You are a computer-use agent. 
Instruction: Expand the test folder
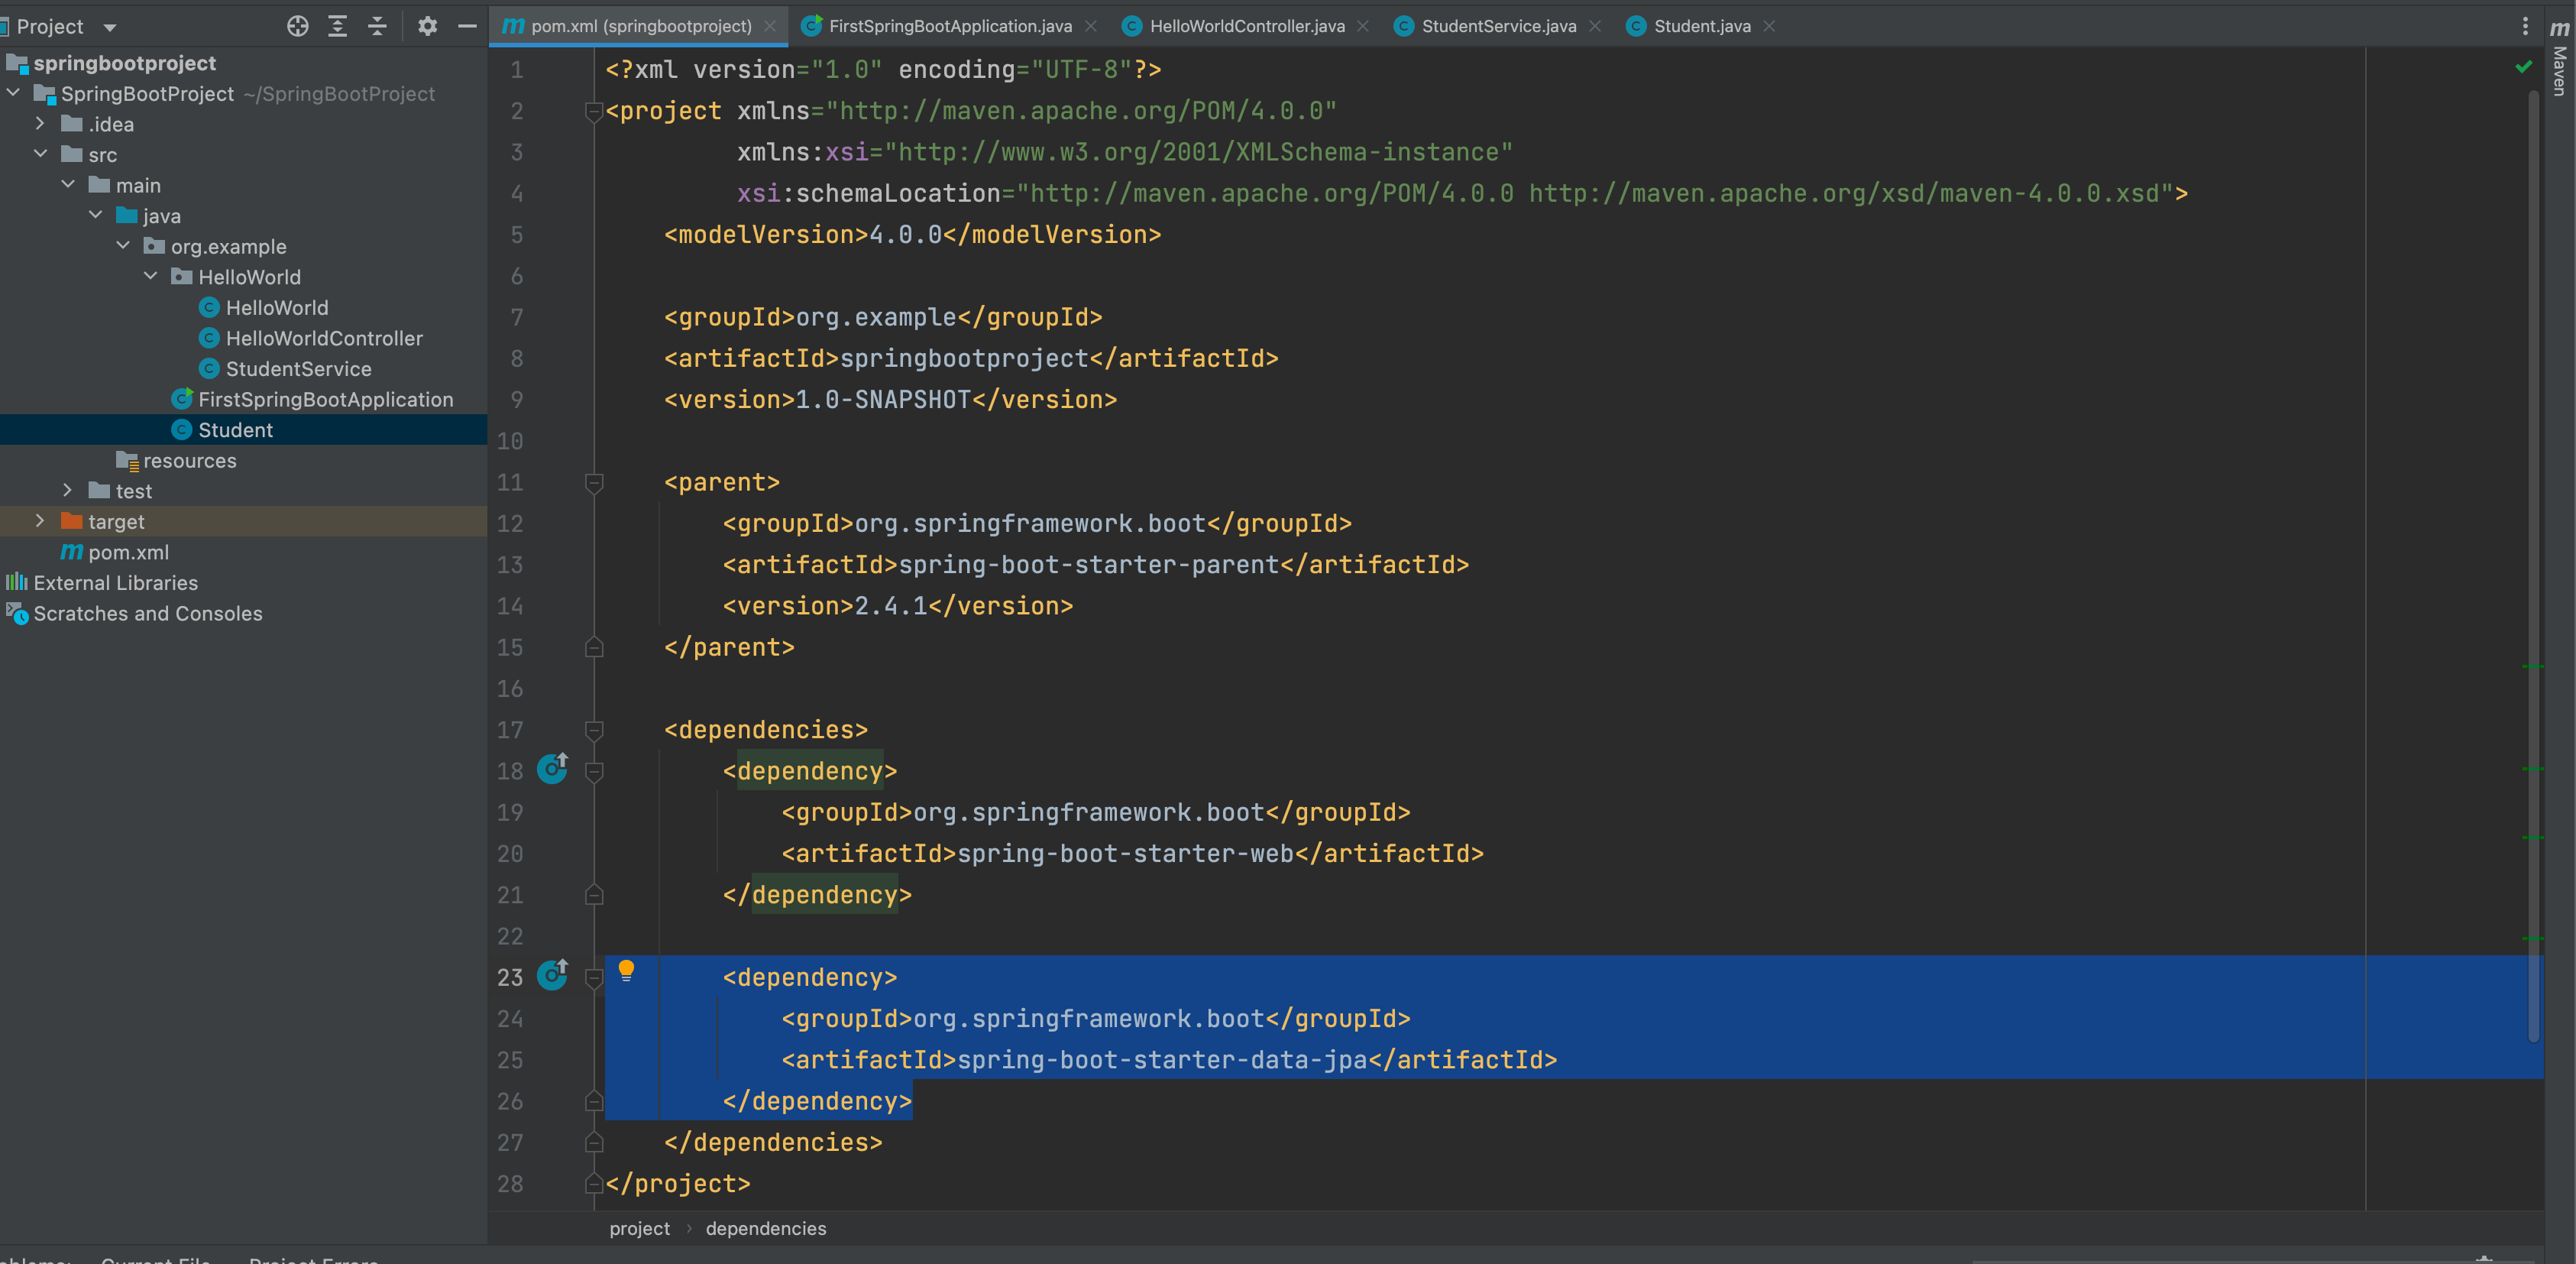67,491
